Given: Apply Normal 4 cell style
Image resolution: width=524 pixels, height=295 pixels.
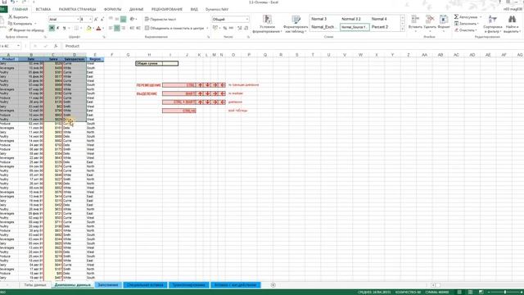Looking at the screenshot, I should point(379,19).
